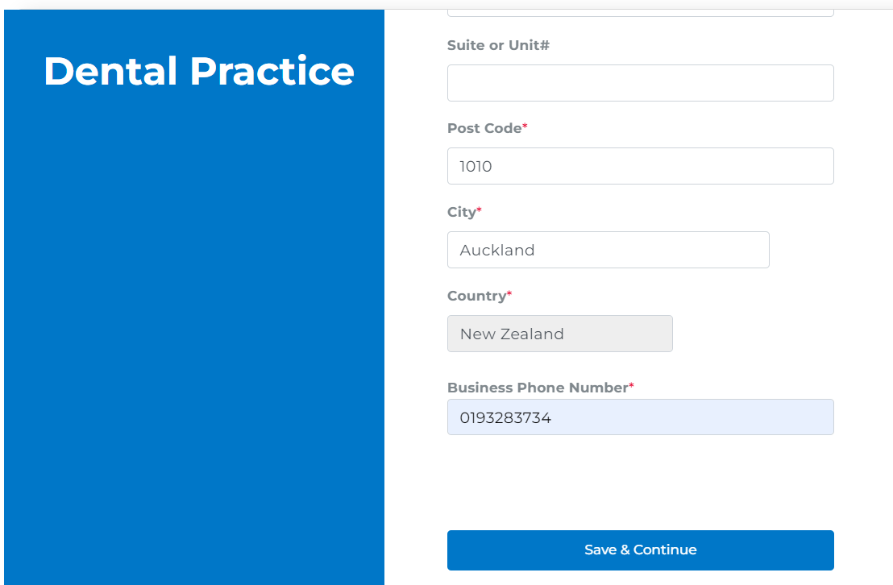Viewport: 893px width, 585px height.
Task: Click the red asterisk next to City
Action: tap(480, 211)
